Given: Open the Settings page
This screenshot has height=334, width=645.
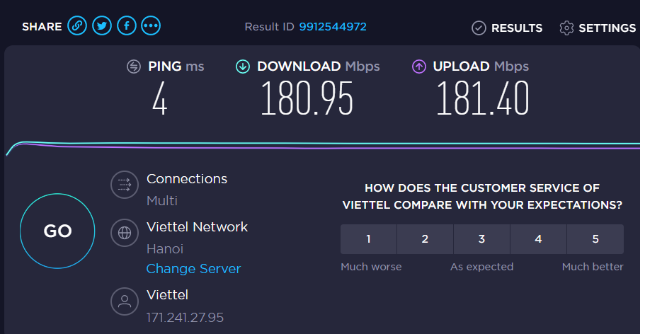Looking at the screenshot, I should pos(598,28).
